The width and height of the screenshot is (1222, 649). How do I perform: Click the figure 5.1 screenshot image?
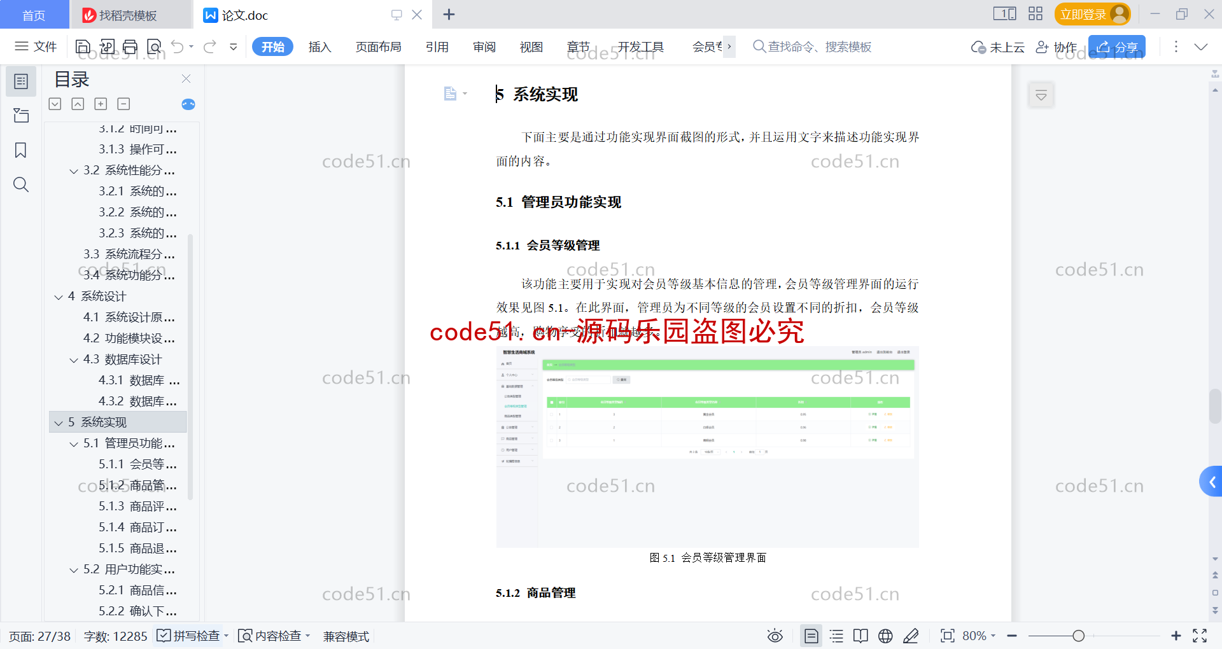[707, 447]
